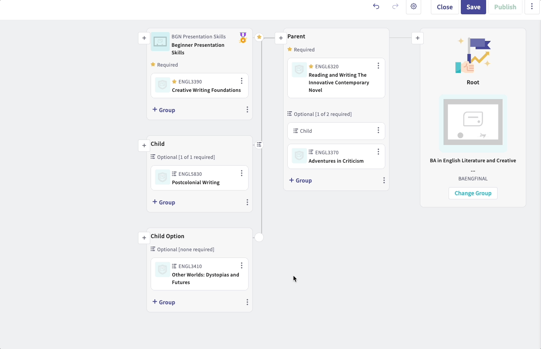Click the plus icon next to the Parent card

281,38
